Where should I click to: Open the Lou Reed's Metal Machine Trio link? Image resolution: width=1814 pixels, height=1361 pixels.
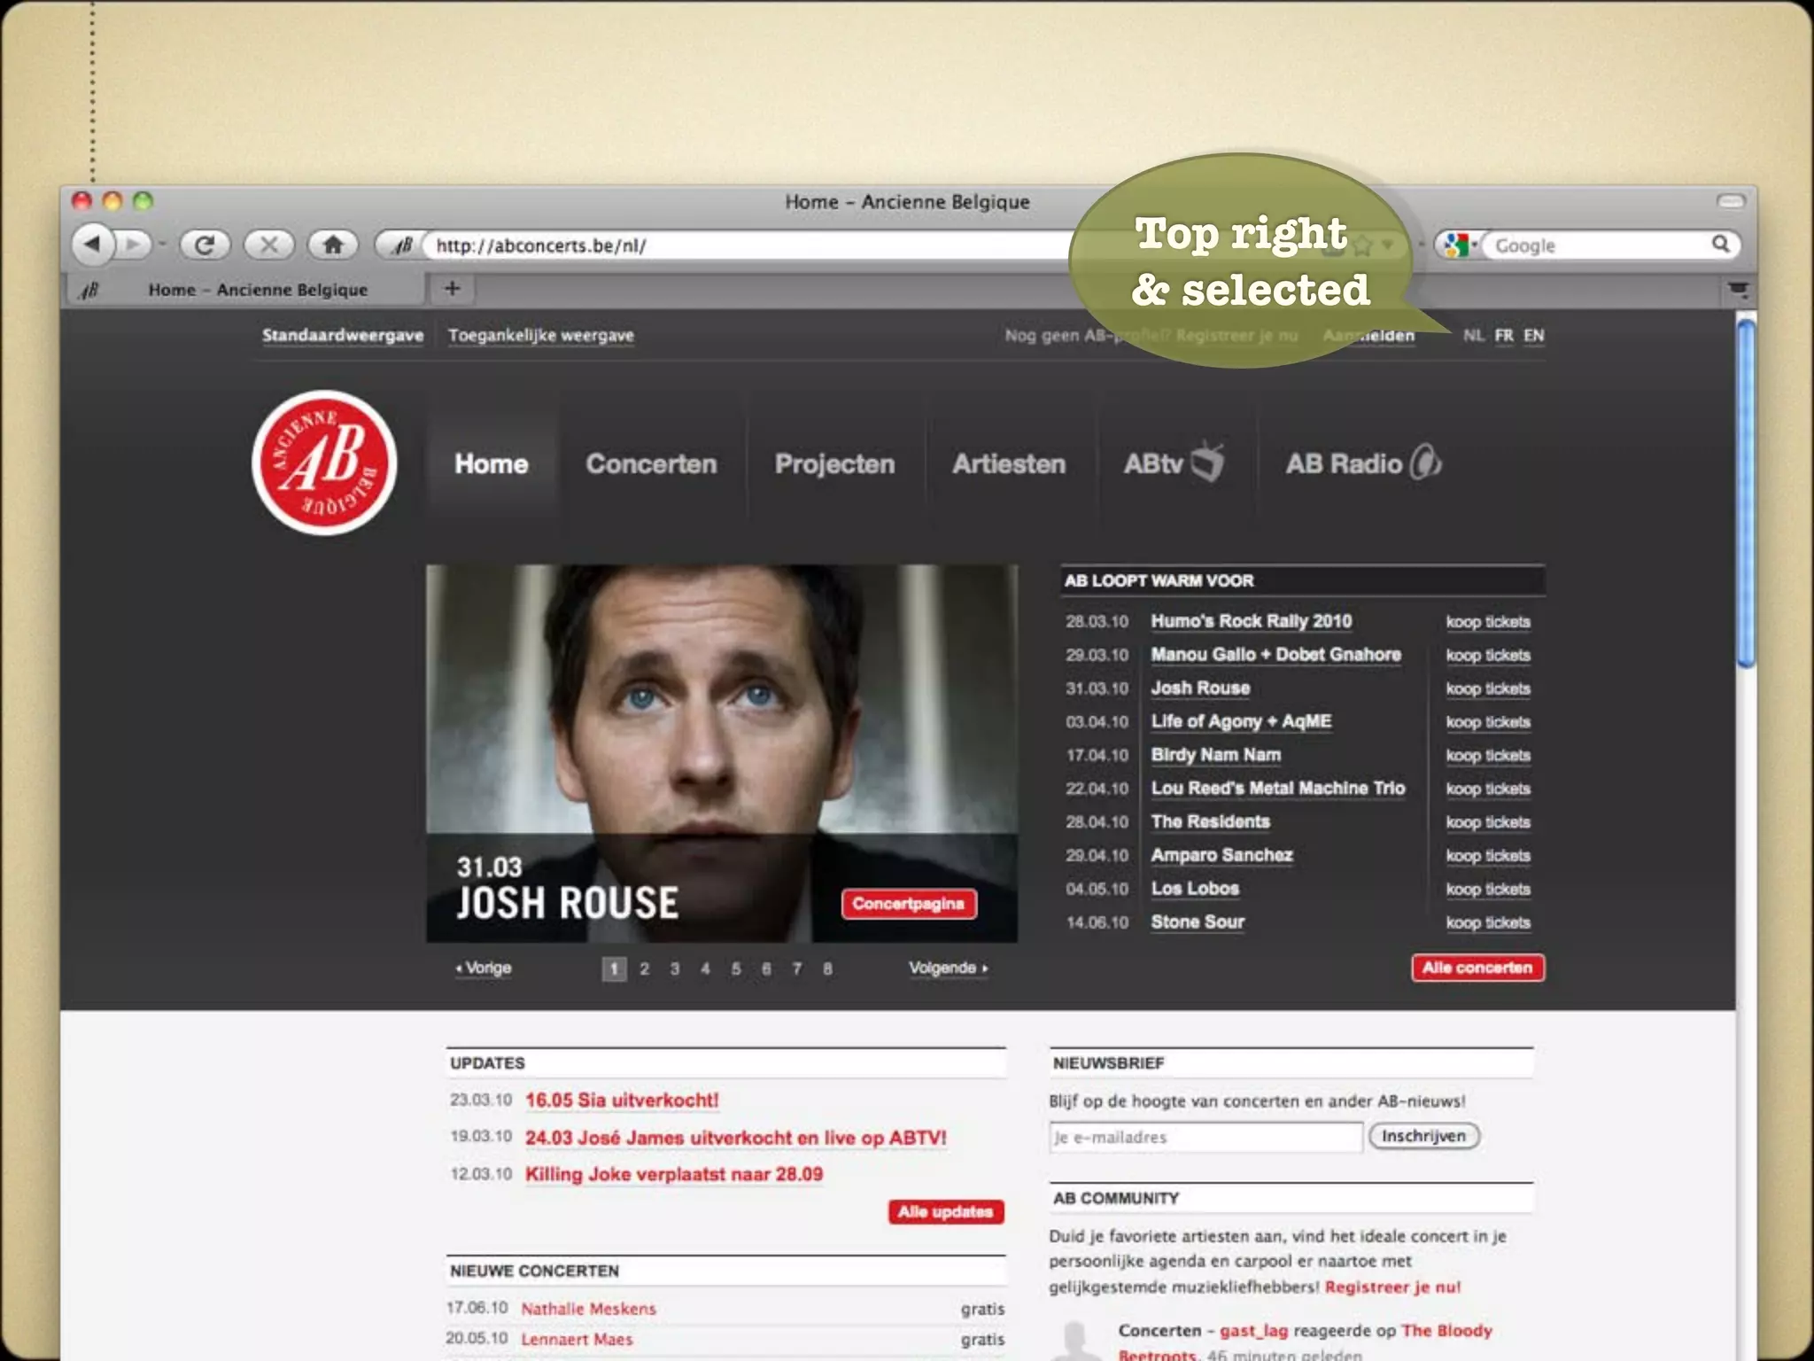click(1277, 788)
